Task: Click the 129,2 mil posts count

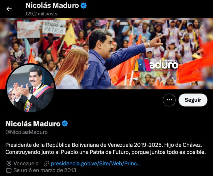Action: tap(41, 14)
